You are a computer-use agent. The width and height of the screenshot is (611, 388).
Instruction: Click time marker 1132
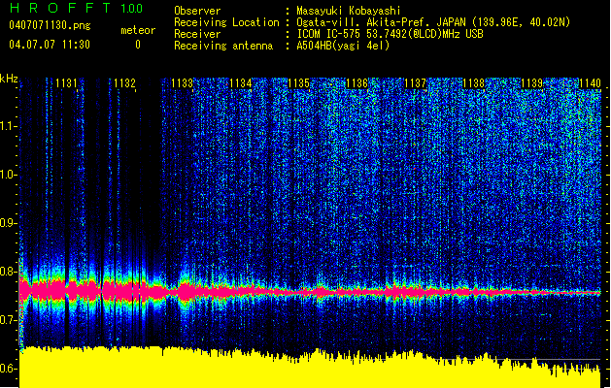(x=124, y=83)
